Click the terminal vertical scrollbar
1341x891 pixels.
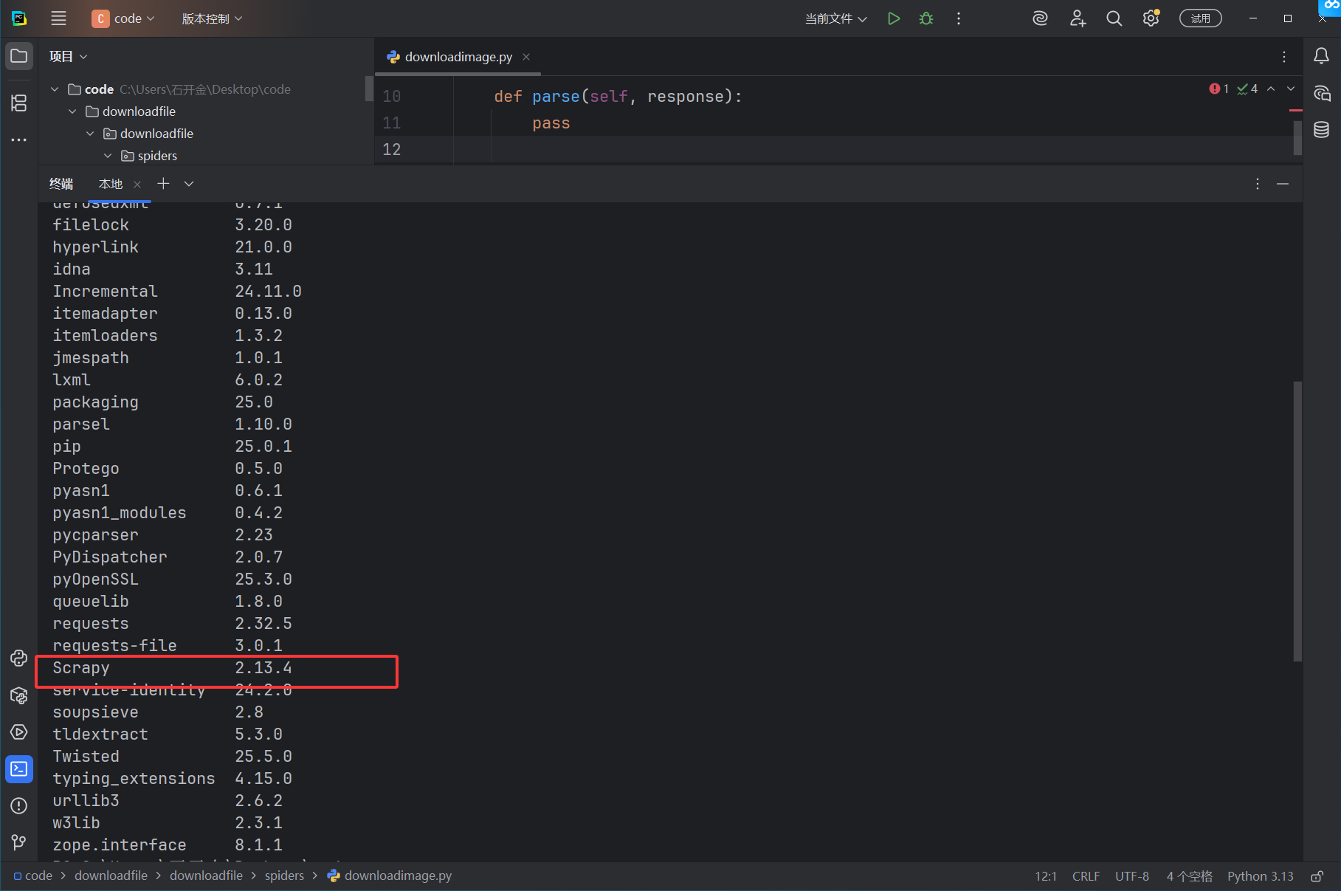click(x=1297, y=521)
